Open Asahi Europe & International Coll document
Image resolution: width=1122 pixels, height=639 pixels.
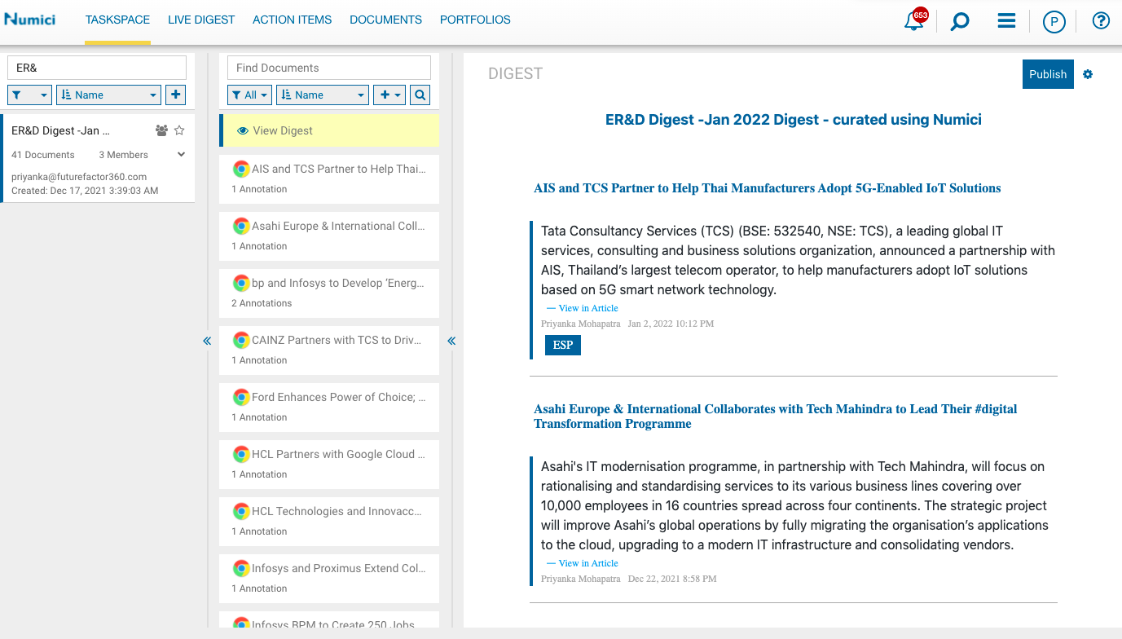point(329,236)
